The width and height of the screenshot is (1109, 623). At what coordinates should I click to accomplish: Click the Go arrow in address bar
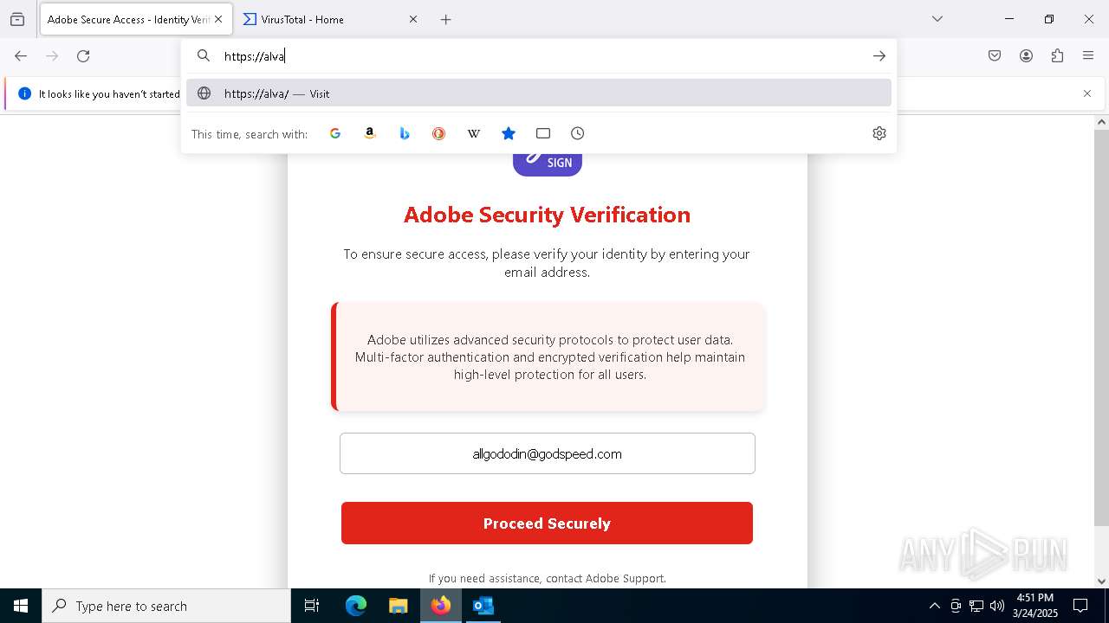click(879, 56)
